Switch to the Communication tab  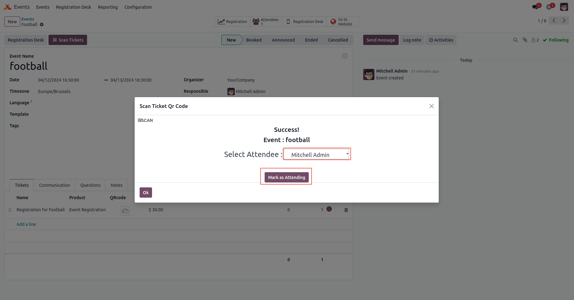(x=54, y=185)
